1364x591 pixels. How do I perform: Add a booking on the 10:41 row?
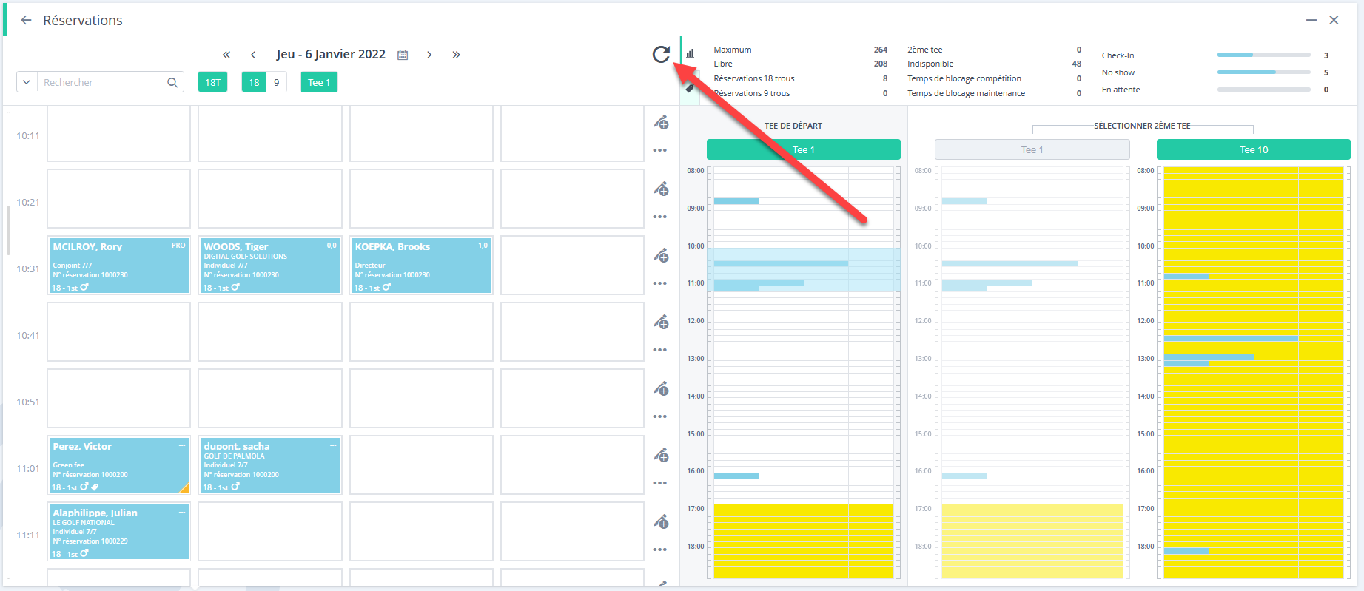coord(661,322)
